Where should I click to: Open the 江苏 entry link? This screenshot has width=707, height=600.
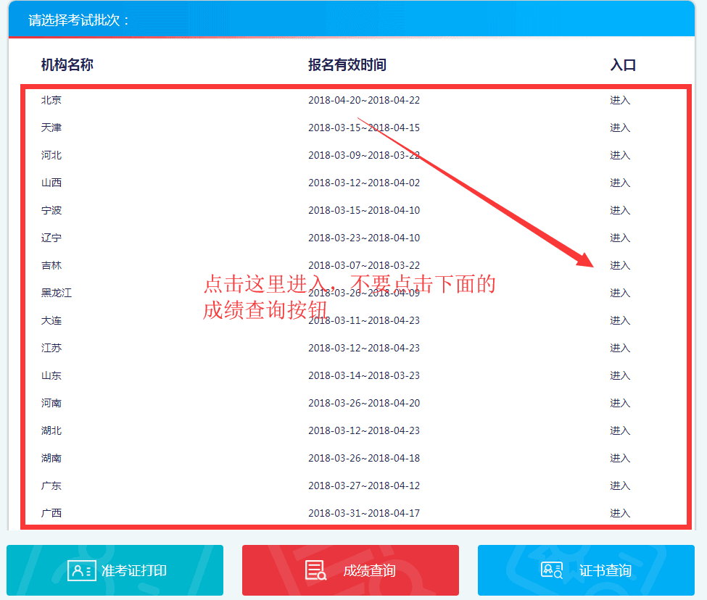point(620,348)
